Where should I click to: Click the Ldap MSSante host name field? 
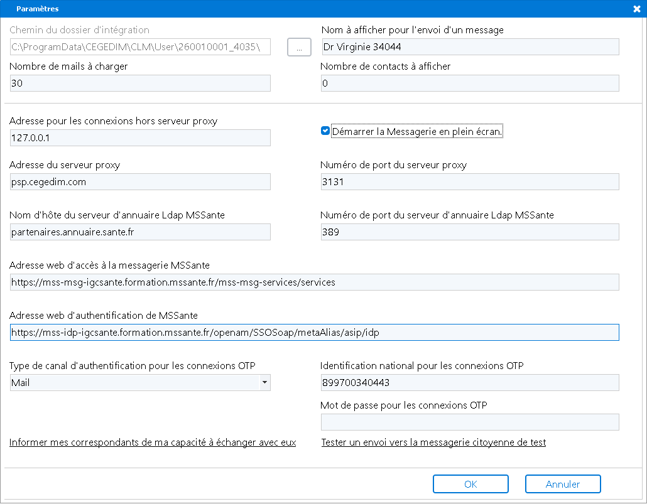pos(140,232)
